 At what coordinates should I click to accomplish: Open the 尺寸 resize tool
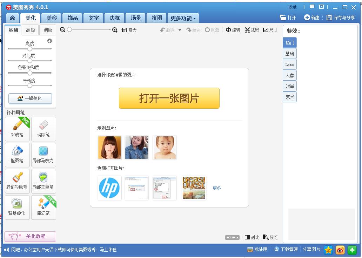270,30
